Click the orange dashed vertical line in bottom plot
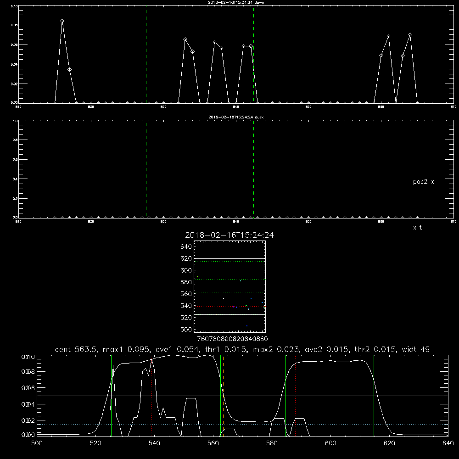The width and height of the screenshot is (459, 459). 224,396
